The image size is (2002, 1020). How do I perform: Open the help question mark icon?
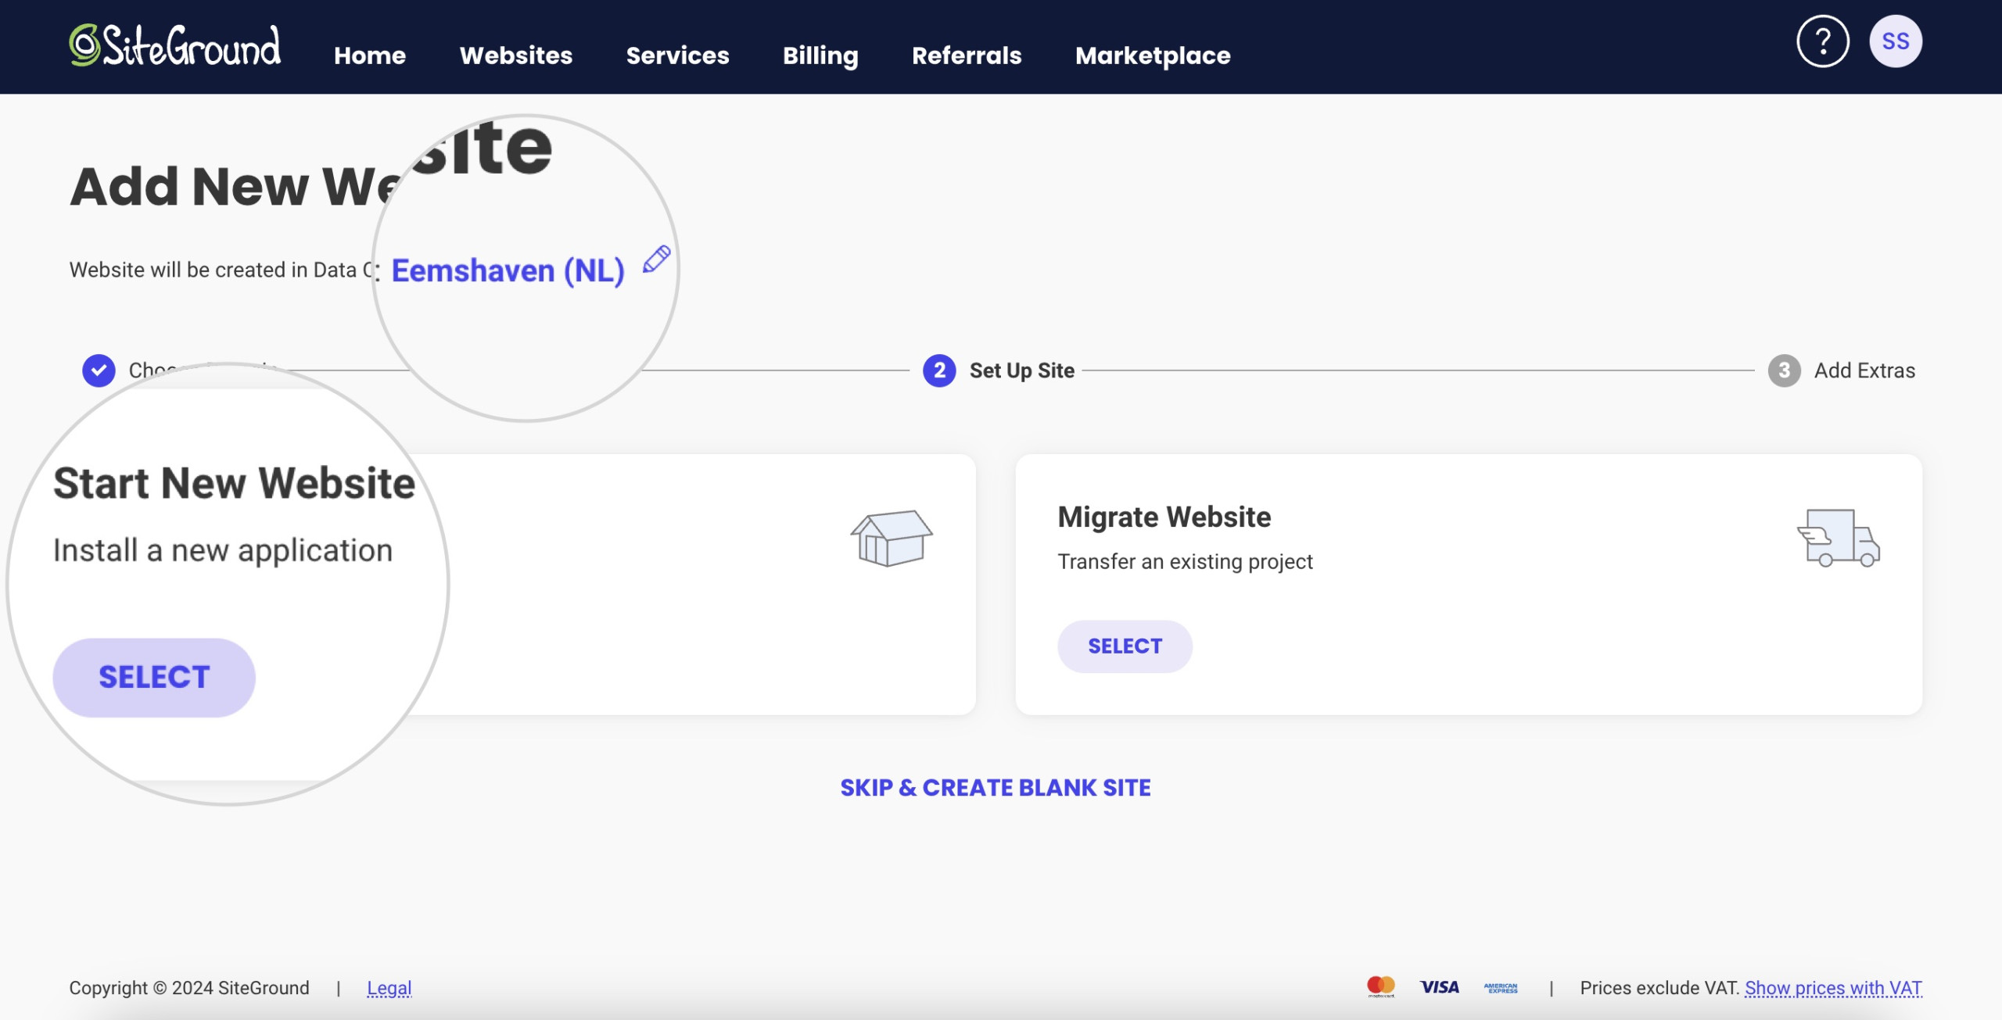tap(1822, 41)
